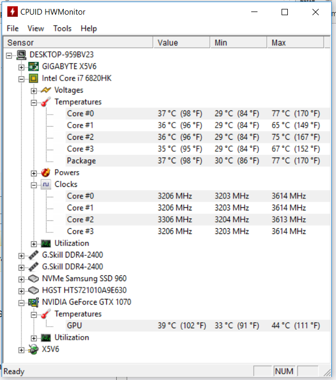336x380 pixels.
Task: Click the Intel Core i7 CPU chip icon
Action: click(x=33, y=79)
